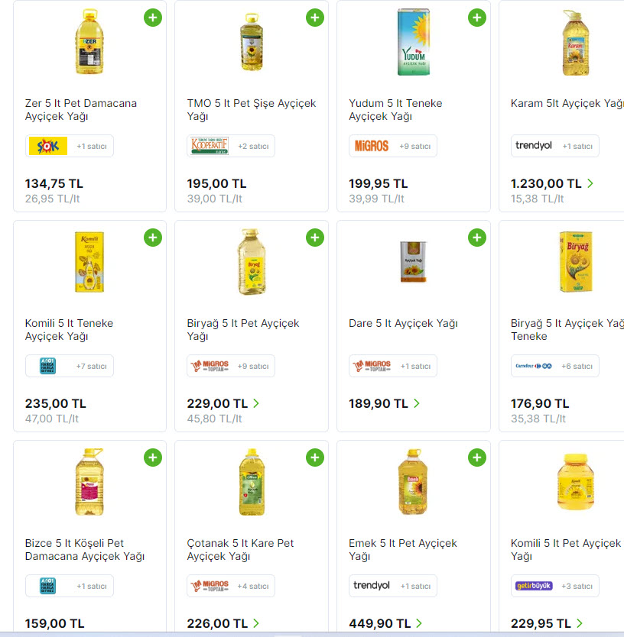This screenshot has width=624, height=637.
Task: Expand Karam 1.230,00 TL price chevron
Action: (590, 183)
